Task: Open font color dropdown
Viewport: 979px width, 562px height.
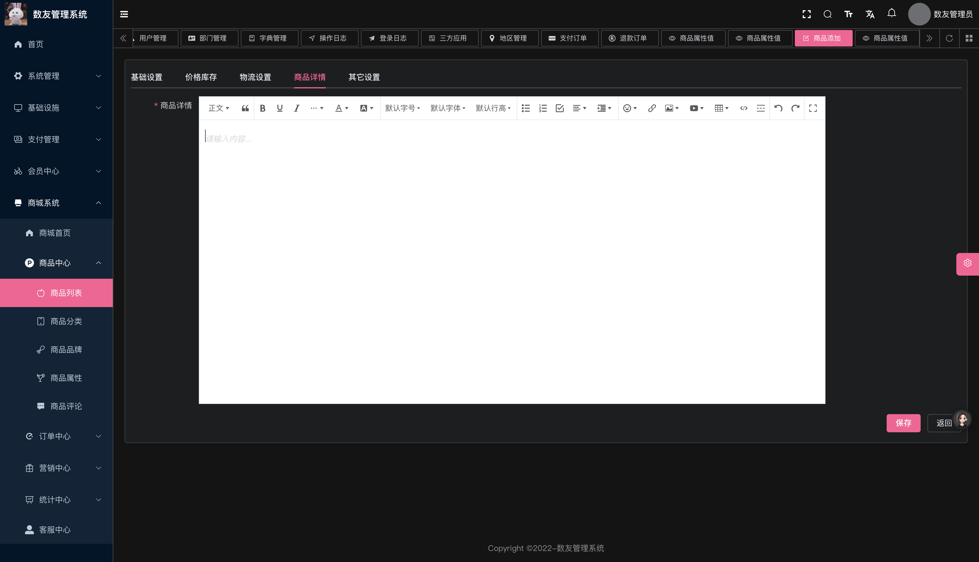Action: [342, 108]
